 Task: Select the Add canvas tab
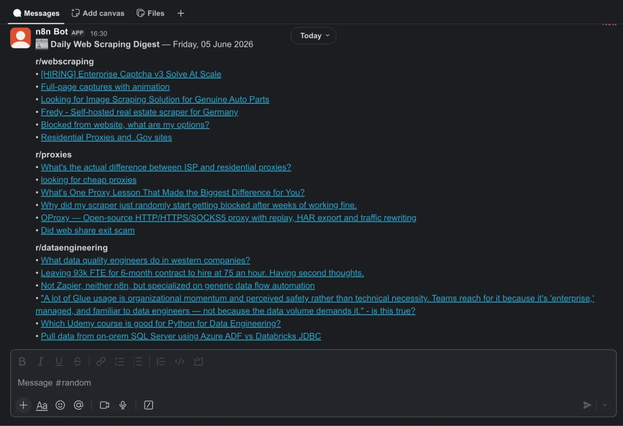click(98, 13)
